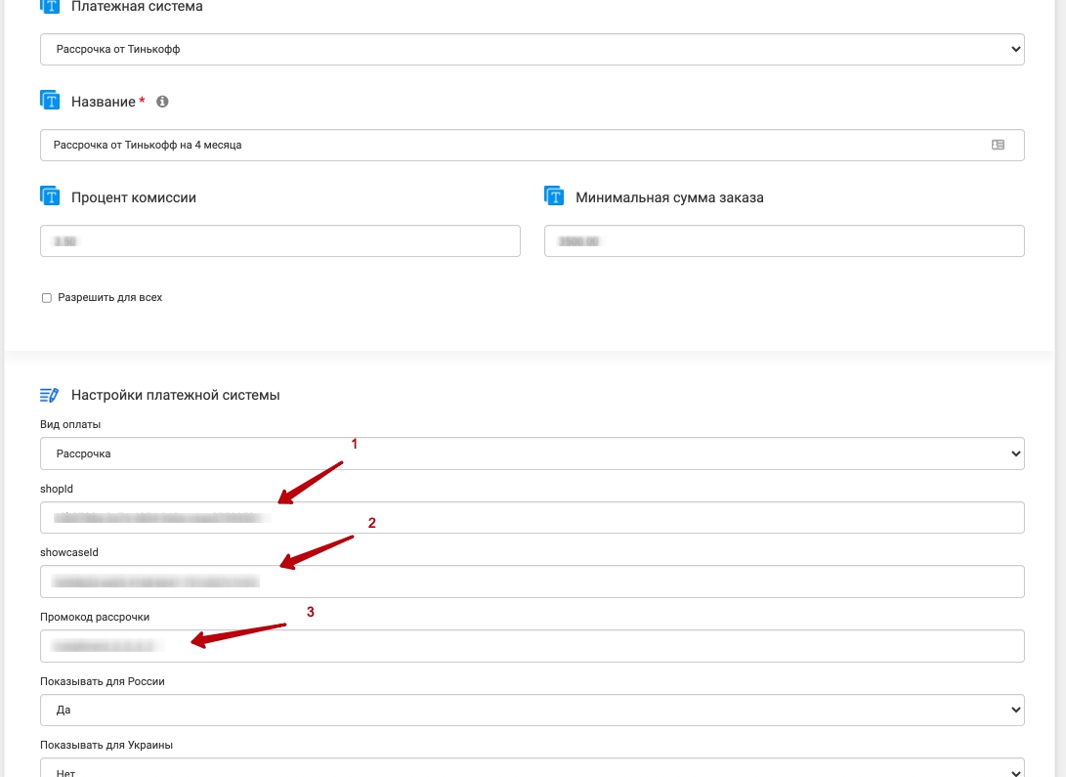
Task: Click the Процент комиссии label text
Action: 134,197
